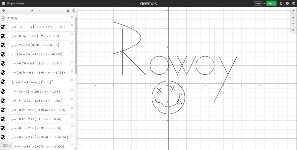Open graph settings wrench
This screenshot has width=297, height=150.
point(293,11)
